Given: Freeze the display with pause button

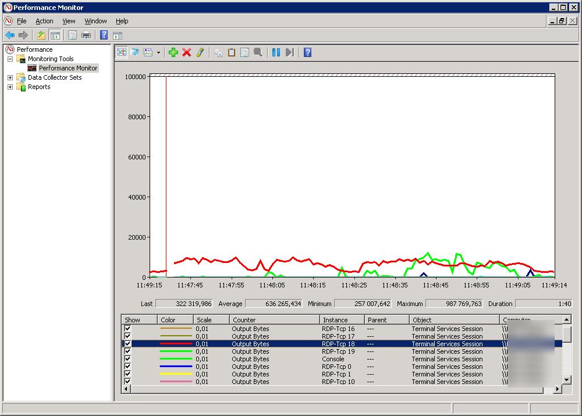Looking at the screenshot, I should [x=276, y=52].
